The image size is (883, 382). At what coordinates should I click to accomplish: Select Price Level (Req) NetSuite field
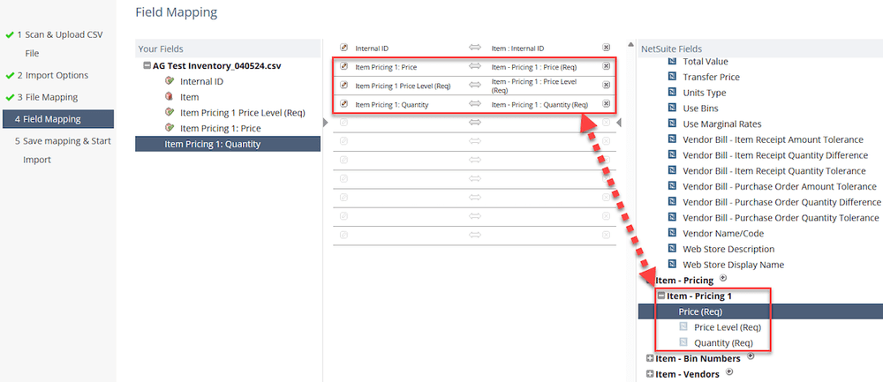click(x=728, y=327)
